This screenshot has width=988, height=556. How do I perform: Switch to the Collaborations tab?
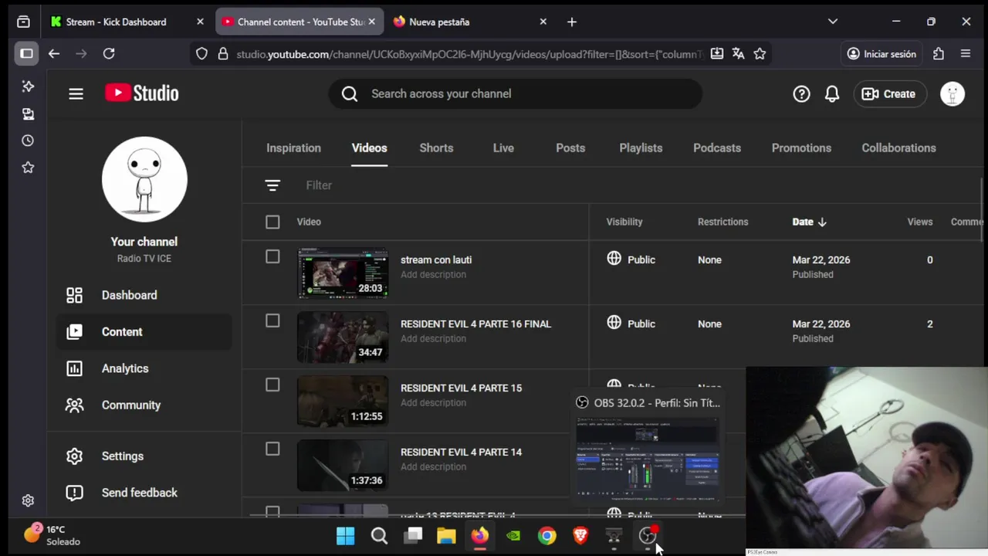coord(898,148)
